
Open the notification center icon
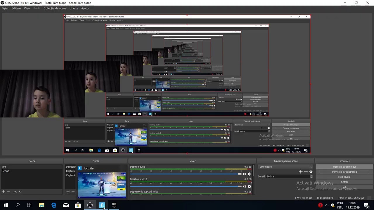coord(366,205)
